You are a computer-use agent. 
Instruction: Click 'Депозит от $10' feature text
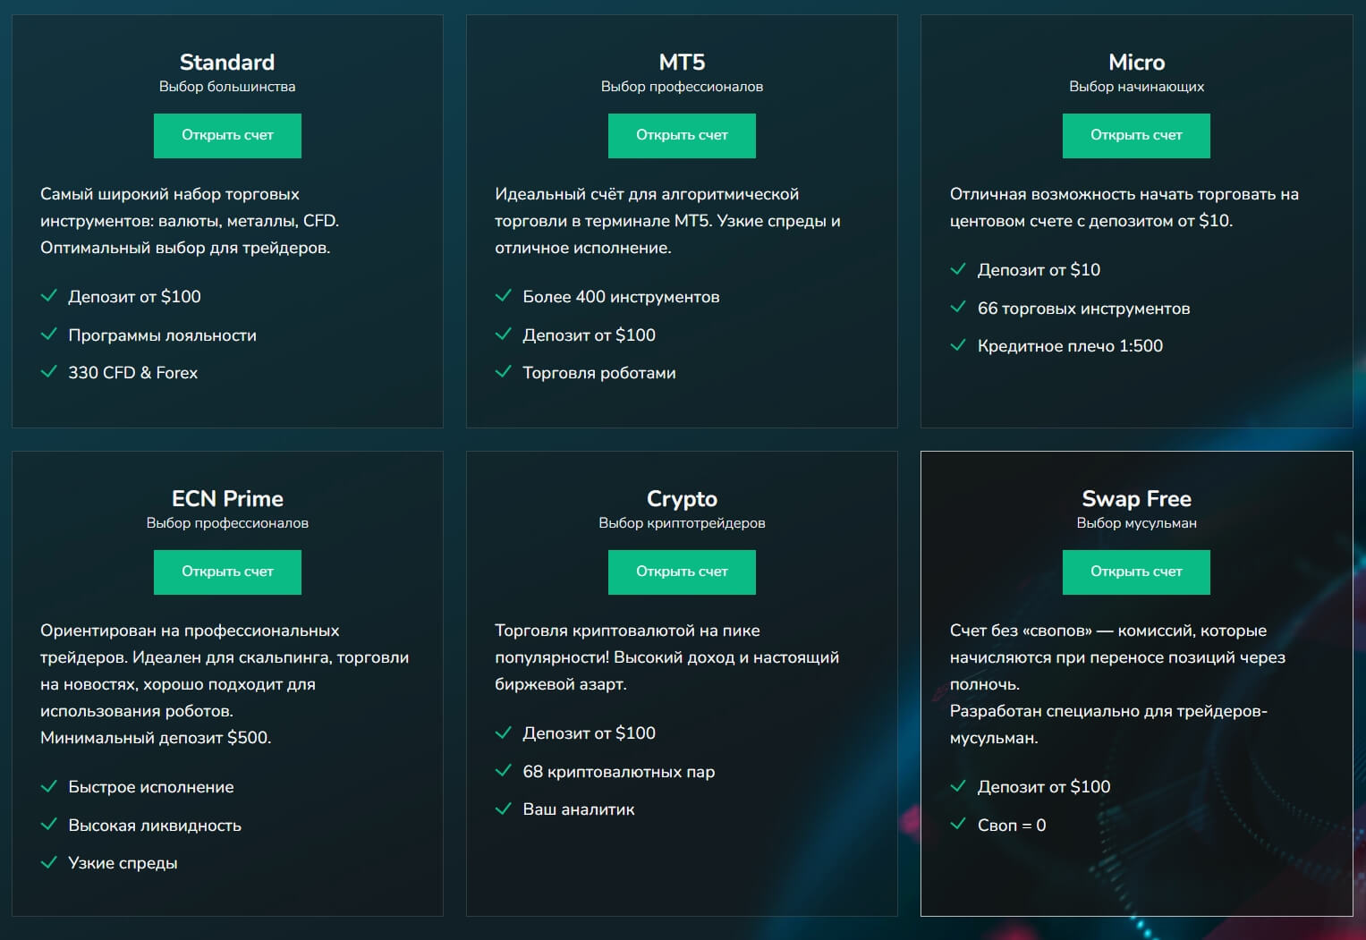[1039, 270]
